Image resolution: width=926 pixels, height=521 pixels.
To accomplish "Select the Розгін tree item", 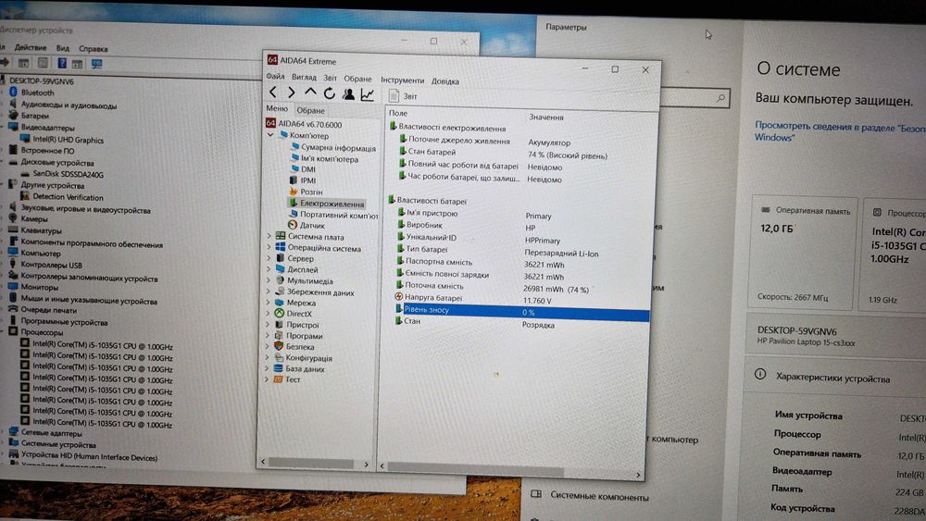I will 307,192.
